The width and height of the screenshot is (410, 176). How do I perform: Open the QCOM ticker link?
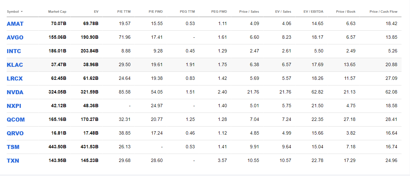coord(16,120)
